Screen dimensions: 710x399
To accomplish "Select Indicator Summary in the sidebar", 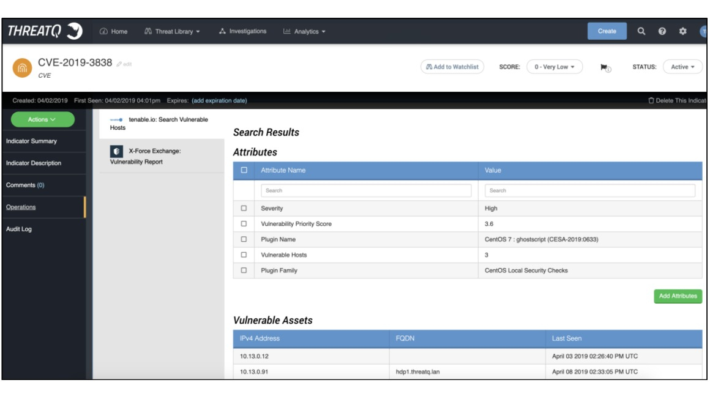I will click(44, 141).
